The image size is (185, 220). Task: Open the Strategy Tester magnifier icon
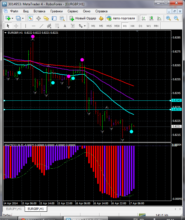(62, 19)
